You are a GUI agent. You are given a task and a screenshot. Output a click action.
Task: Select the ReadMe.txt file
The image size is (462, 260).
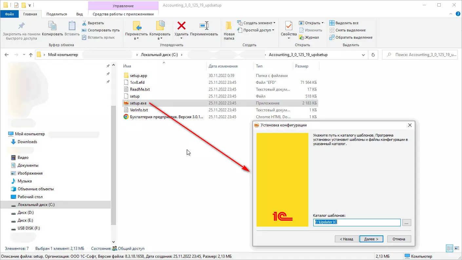220,89
